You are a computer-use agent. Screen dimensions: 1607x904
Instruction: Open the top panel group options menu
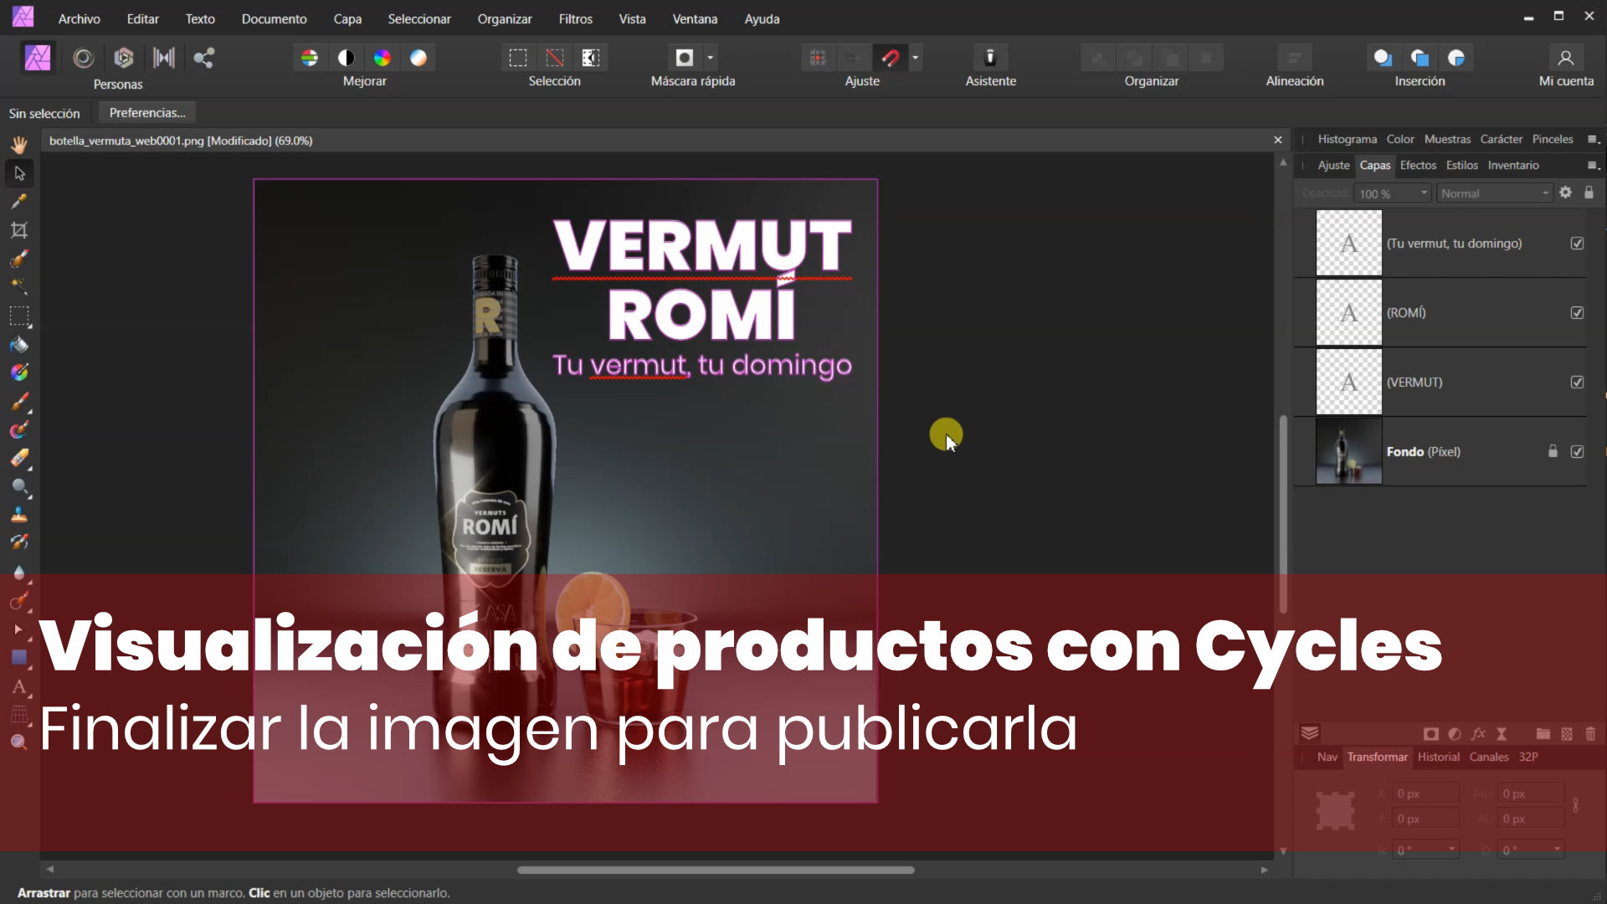(1594, 140)
